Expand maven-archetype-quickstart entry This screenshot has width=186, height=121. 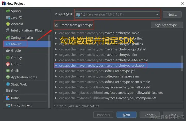pyautogui.click(x=56, y=49)
